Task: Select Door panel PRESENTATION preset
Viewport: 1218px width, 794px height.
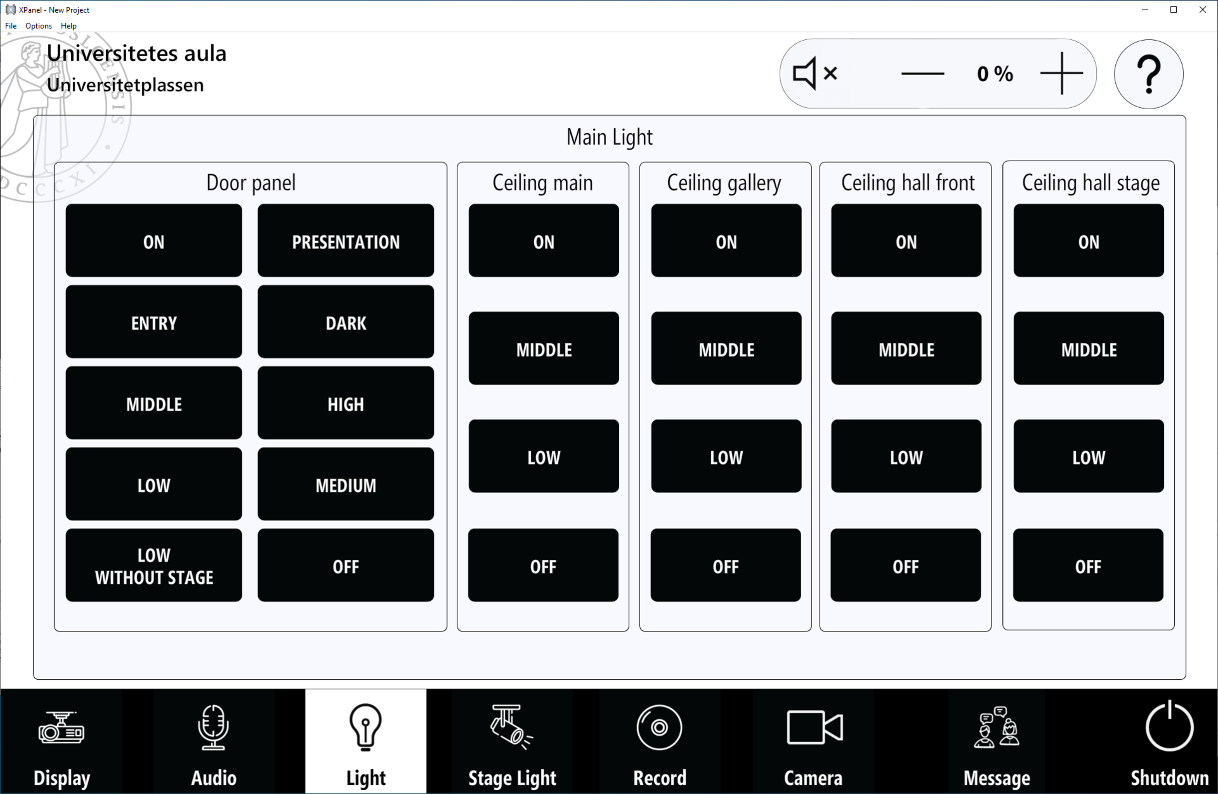Action: (346, 241)
